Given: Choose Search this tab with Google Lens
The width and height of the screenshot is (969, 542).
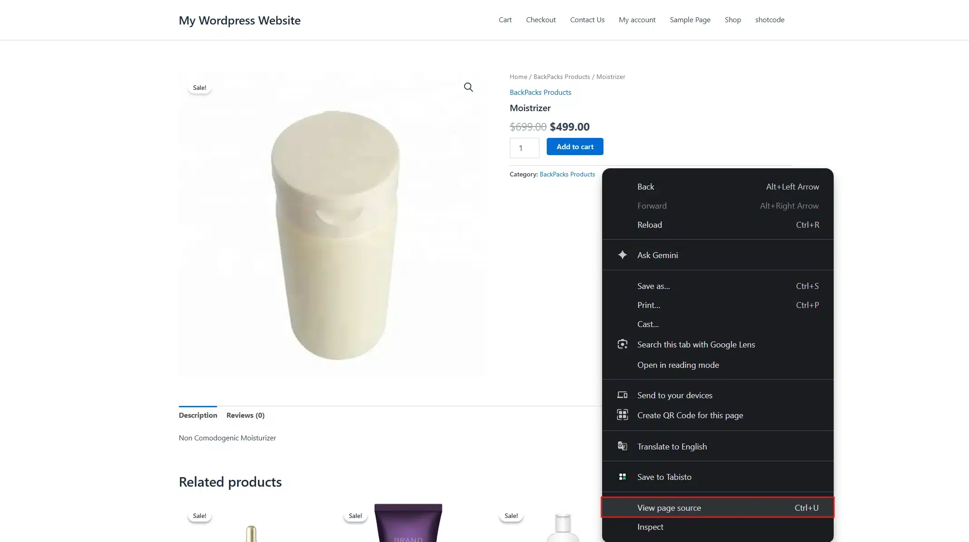Looking at the screenshot, I should (717, 345).
